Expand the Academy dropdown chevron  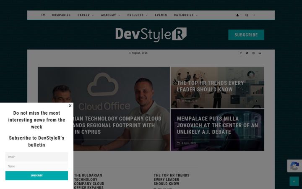[x=119, y=15]
